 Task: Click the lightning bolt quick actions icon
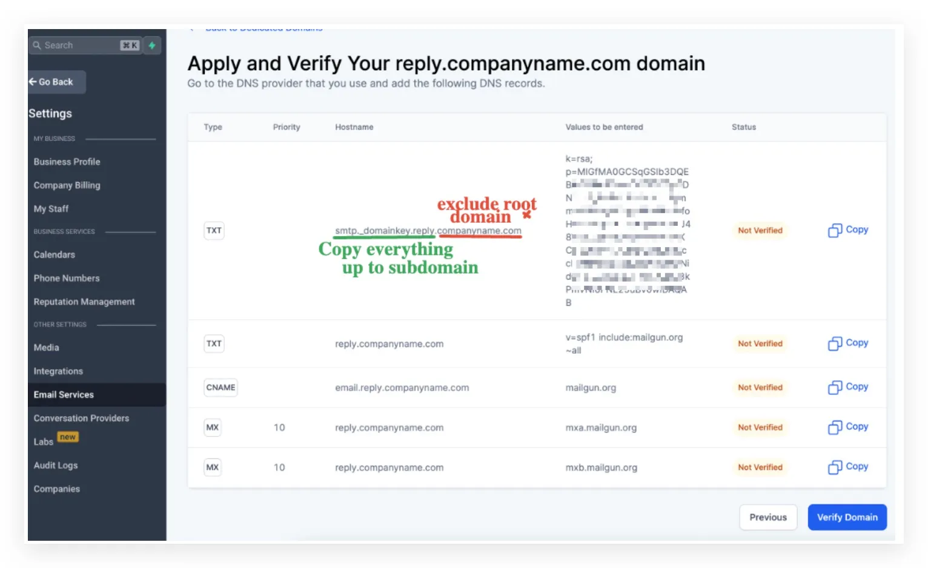click(152, 45)
